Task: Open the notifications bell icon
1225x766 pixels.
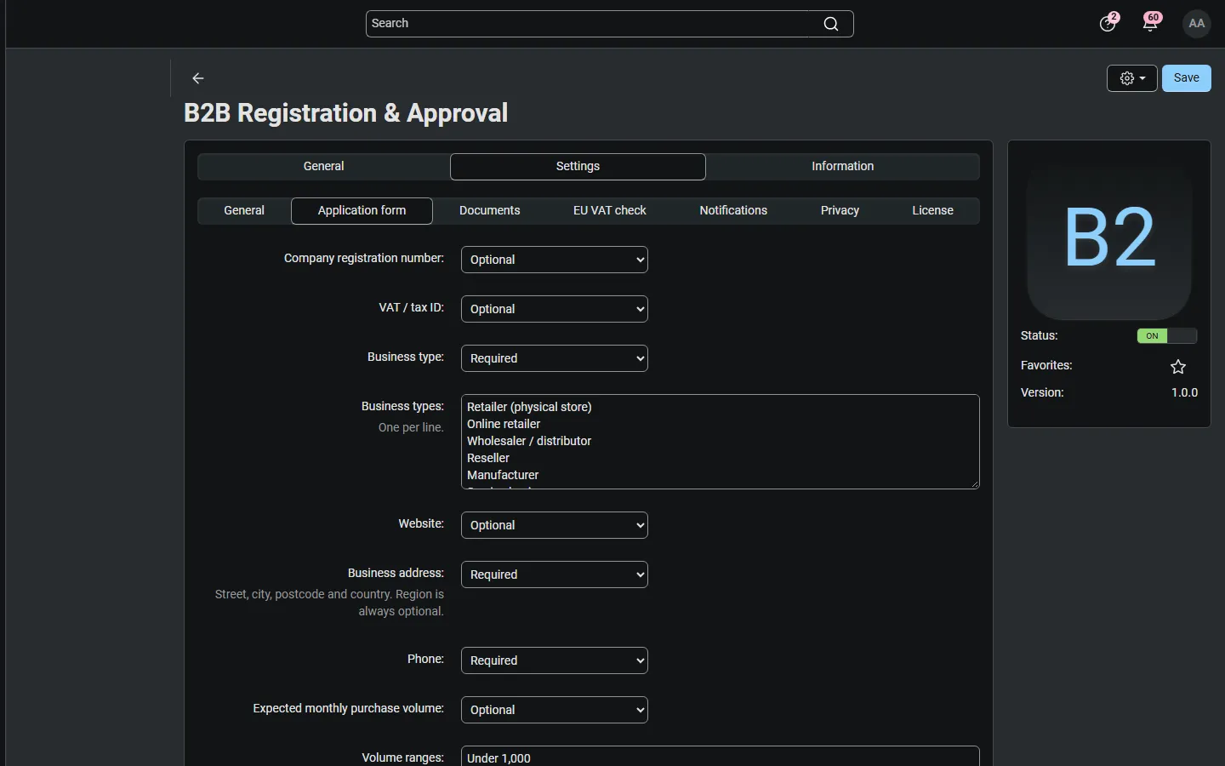Action: point(1151,23)
